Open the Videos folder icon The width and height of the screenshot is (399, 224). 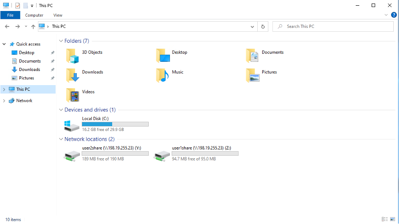[72, 95]
